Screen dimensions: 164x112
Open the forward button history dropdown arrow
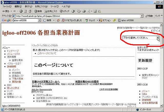17,11
